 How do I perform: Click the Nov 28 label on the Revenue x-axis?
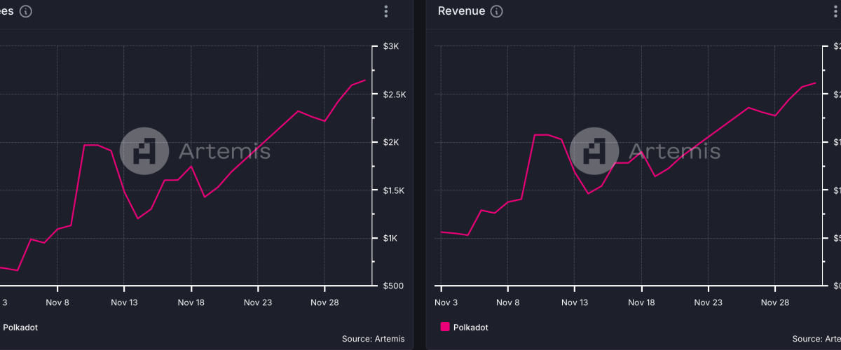pyautogui.click(x=774, y=302)
